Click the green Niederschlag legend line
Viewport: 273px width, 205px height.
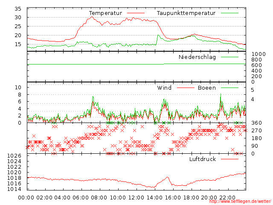pyautogui.click(x=229, y=57)
